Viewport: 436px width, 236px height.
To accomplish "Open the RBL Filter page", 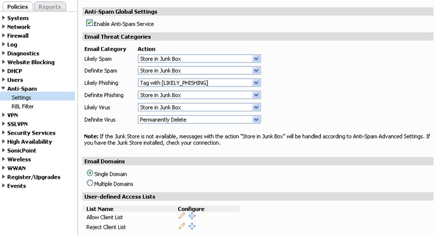I will pos(23,106).
